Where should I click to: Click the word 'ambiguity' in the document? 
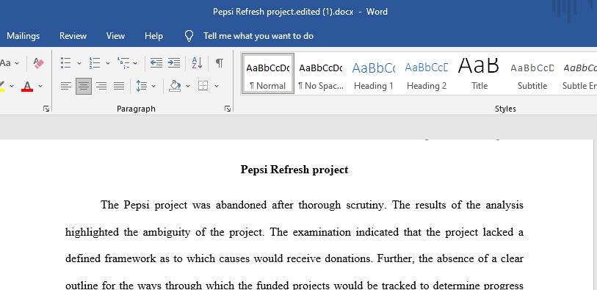click(x=166, y=232)
